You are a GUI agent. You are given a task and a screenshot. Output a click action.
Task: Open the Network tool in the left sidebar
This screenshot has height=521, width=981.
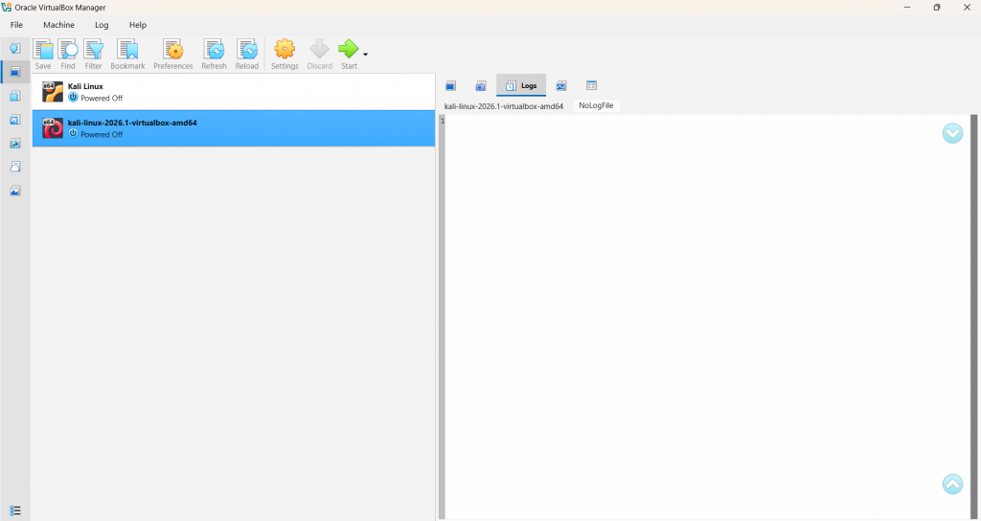click(15, 144)
